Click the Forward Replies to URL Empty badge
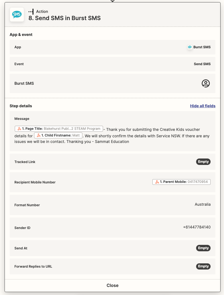224x295 pixels. click(x=203, y=266)
